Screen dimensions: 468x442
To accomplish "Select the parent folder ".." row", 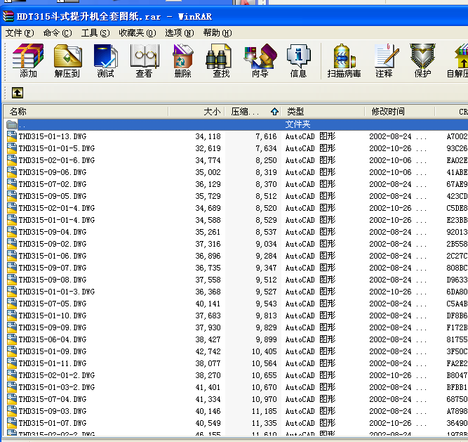I will tap(236, 124).
